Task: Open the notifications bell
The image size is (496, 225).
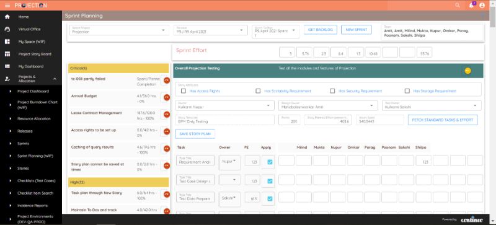Action: (471, 6)
